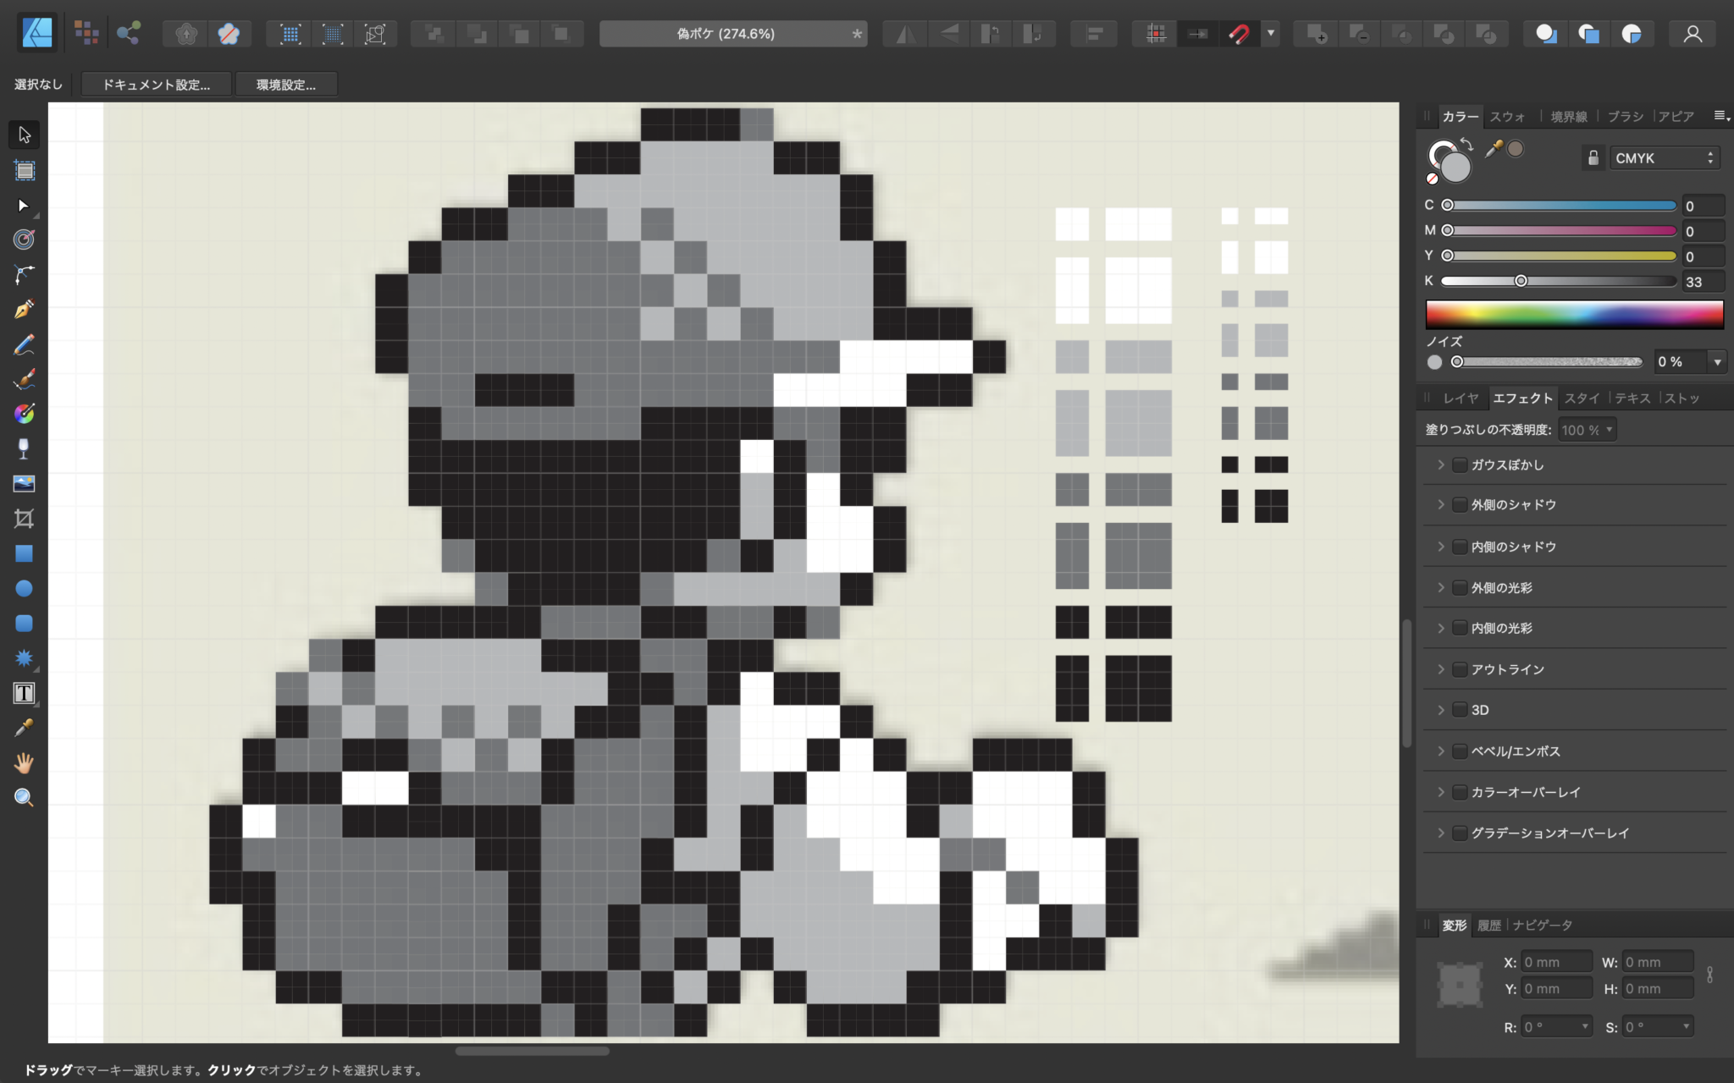Pick color with the eyedropper in Color panel
Viewport: 1734px width, 1083px height.
(1494, 149)
